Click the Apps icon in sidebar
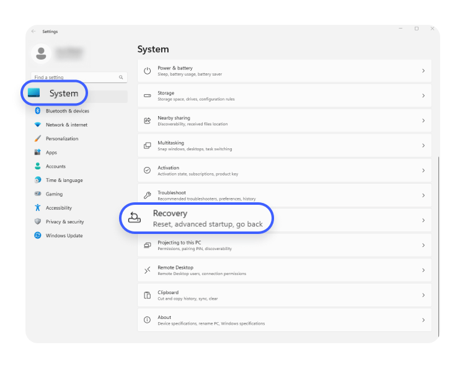The width and height of the screenshot is (465, 368). click(x=38, y=152)
